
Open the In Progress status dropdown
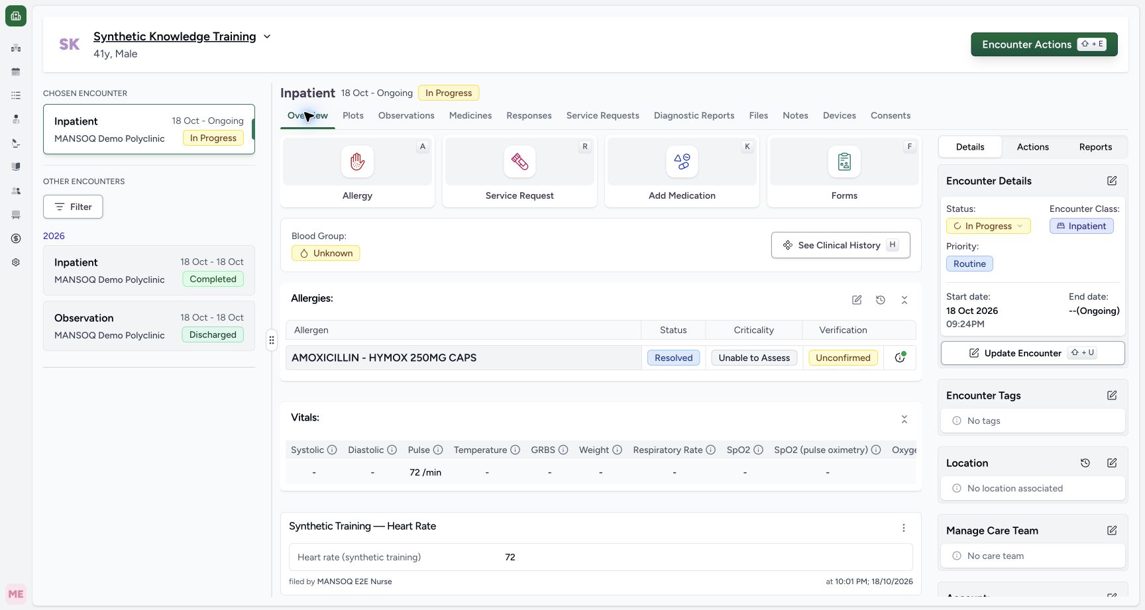coord(988,226)
